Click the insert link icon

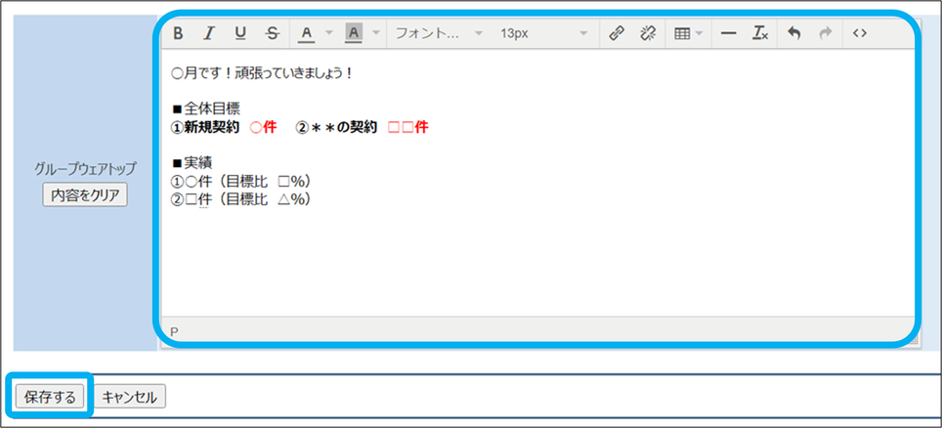pyautogui.click(x=616, y=33)
